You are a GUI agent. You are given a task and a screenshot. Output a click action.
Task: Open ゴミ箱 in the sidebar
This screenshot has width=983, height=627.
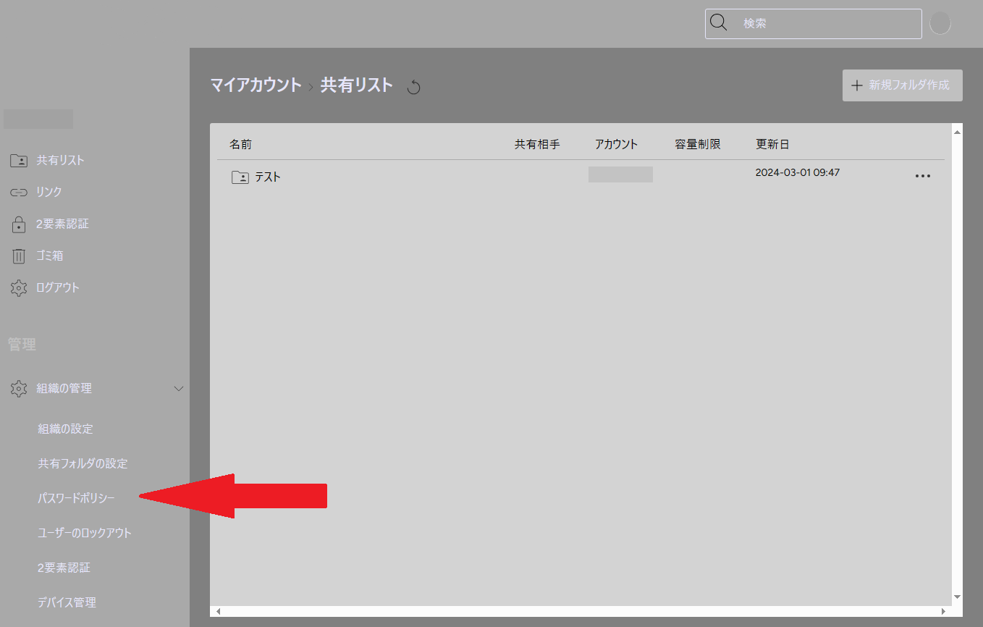click(50, 256)
